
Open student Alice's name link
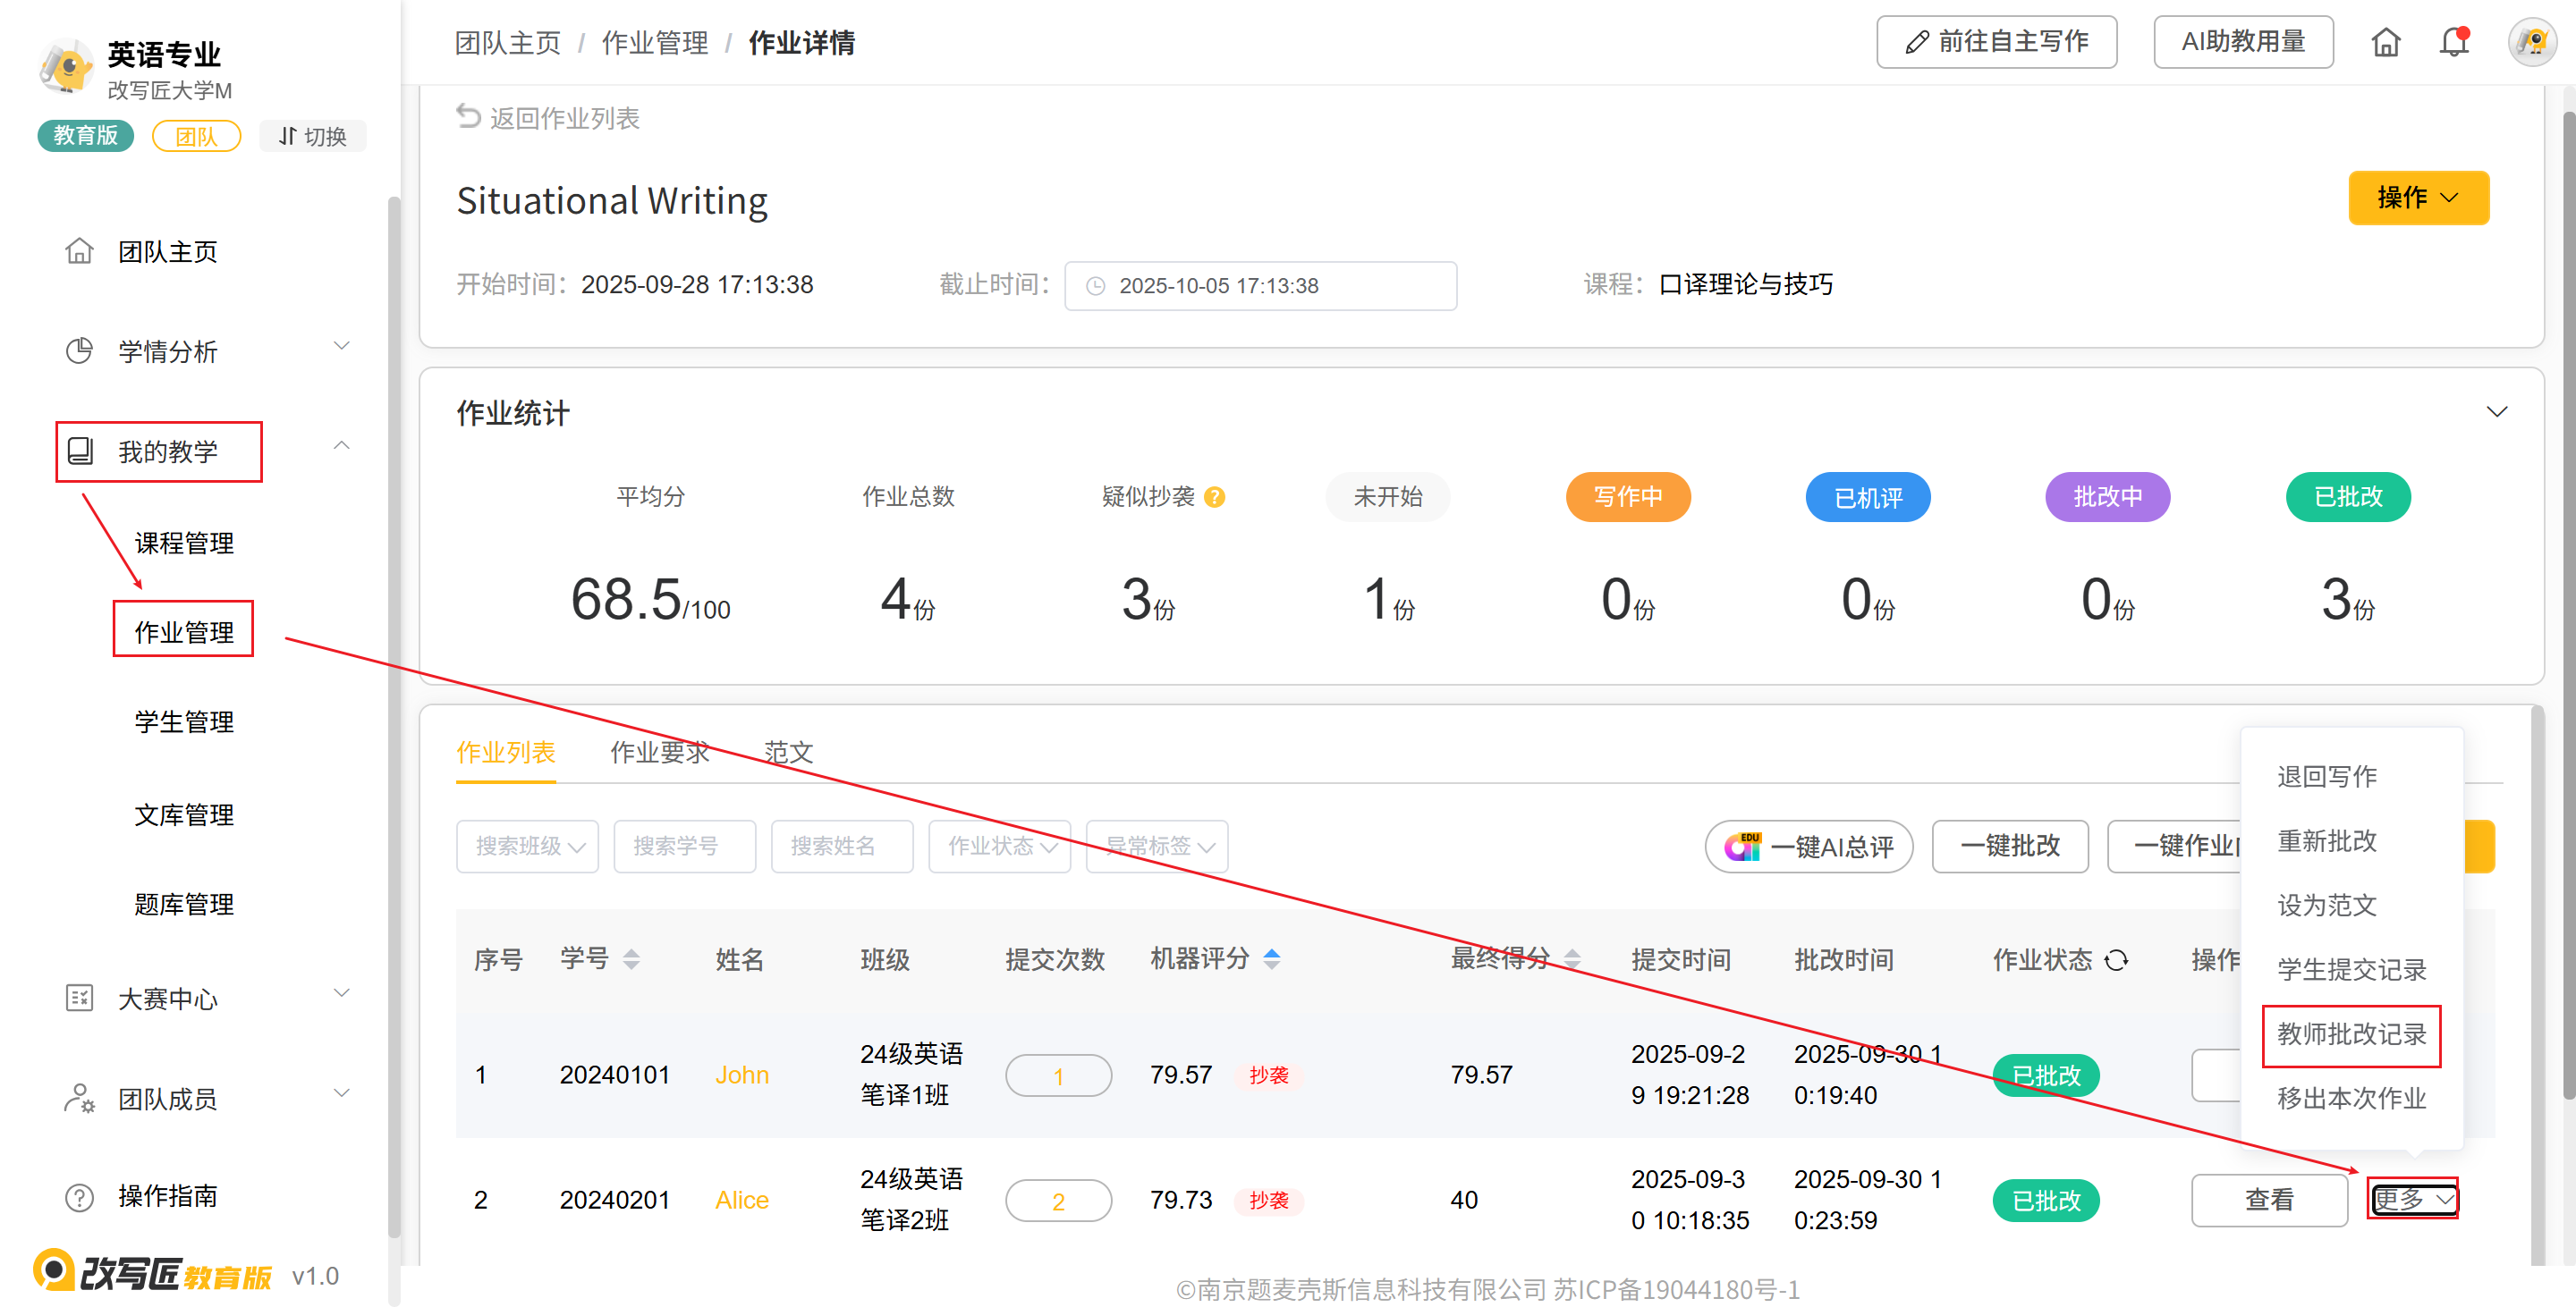coord(741,1199)
